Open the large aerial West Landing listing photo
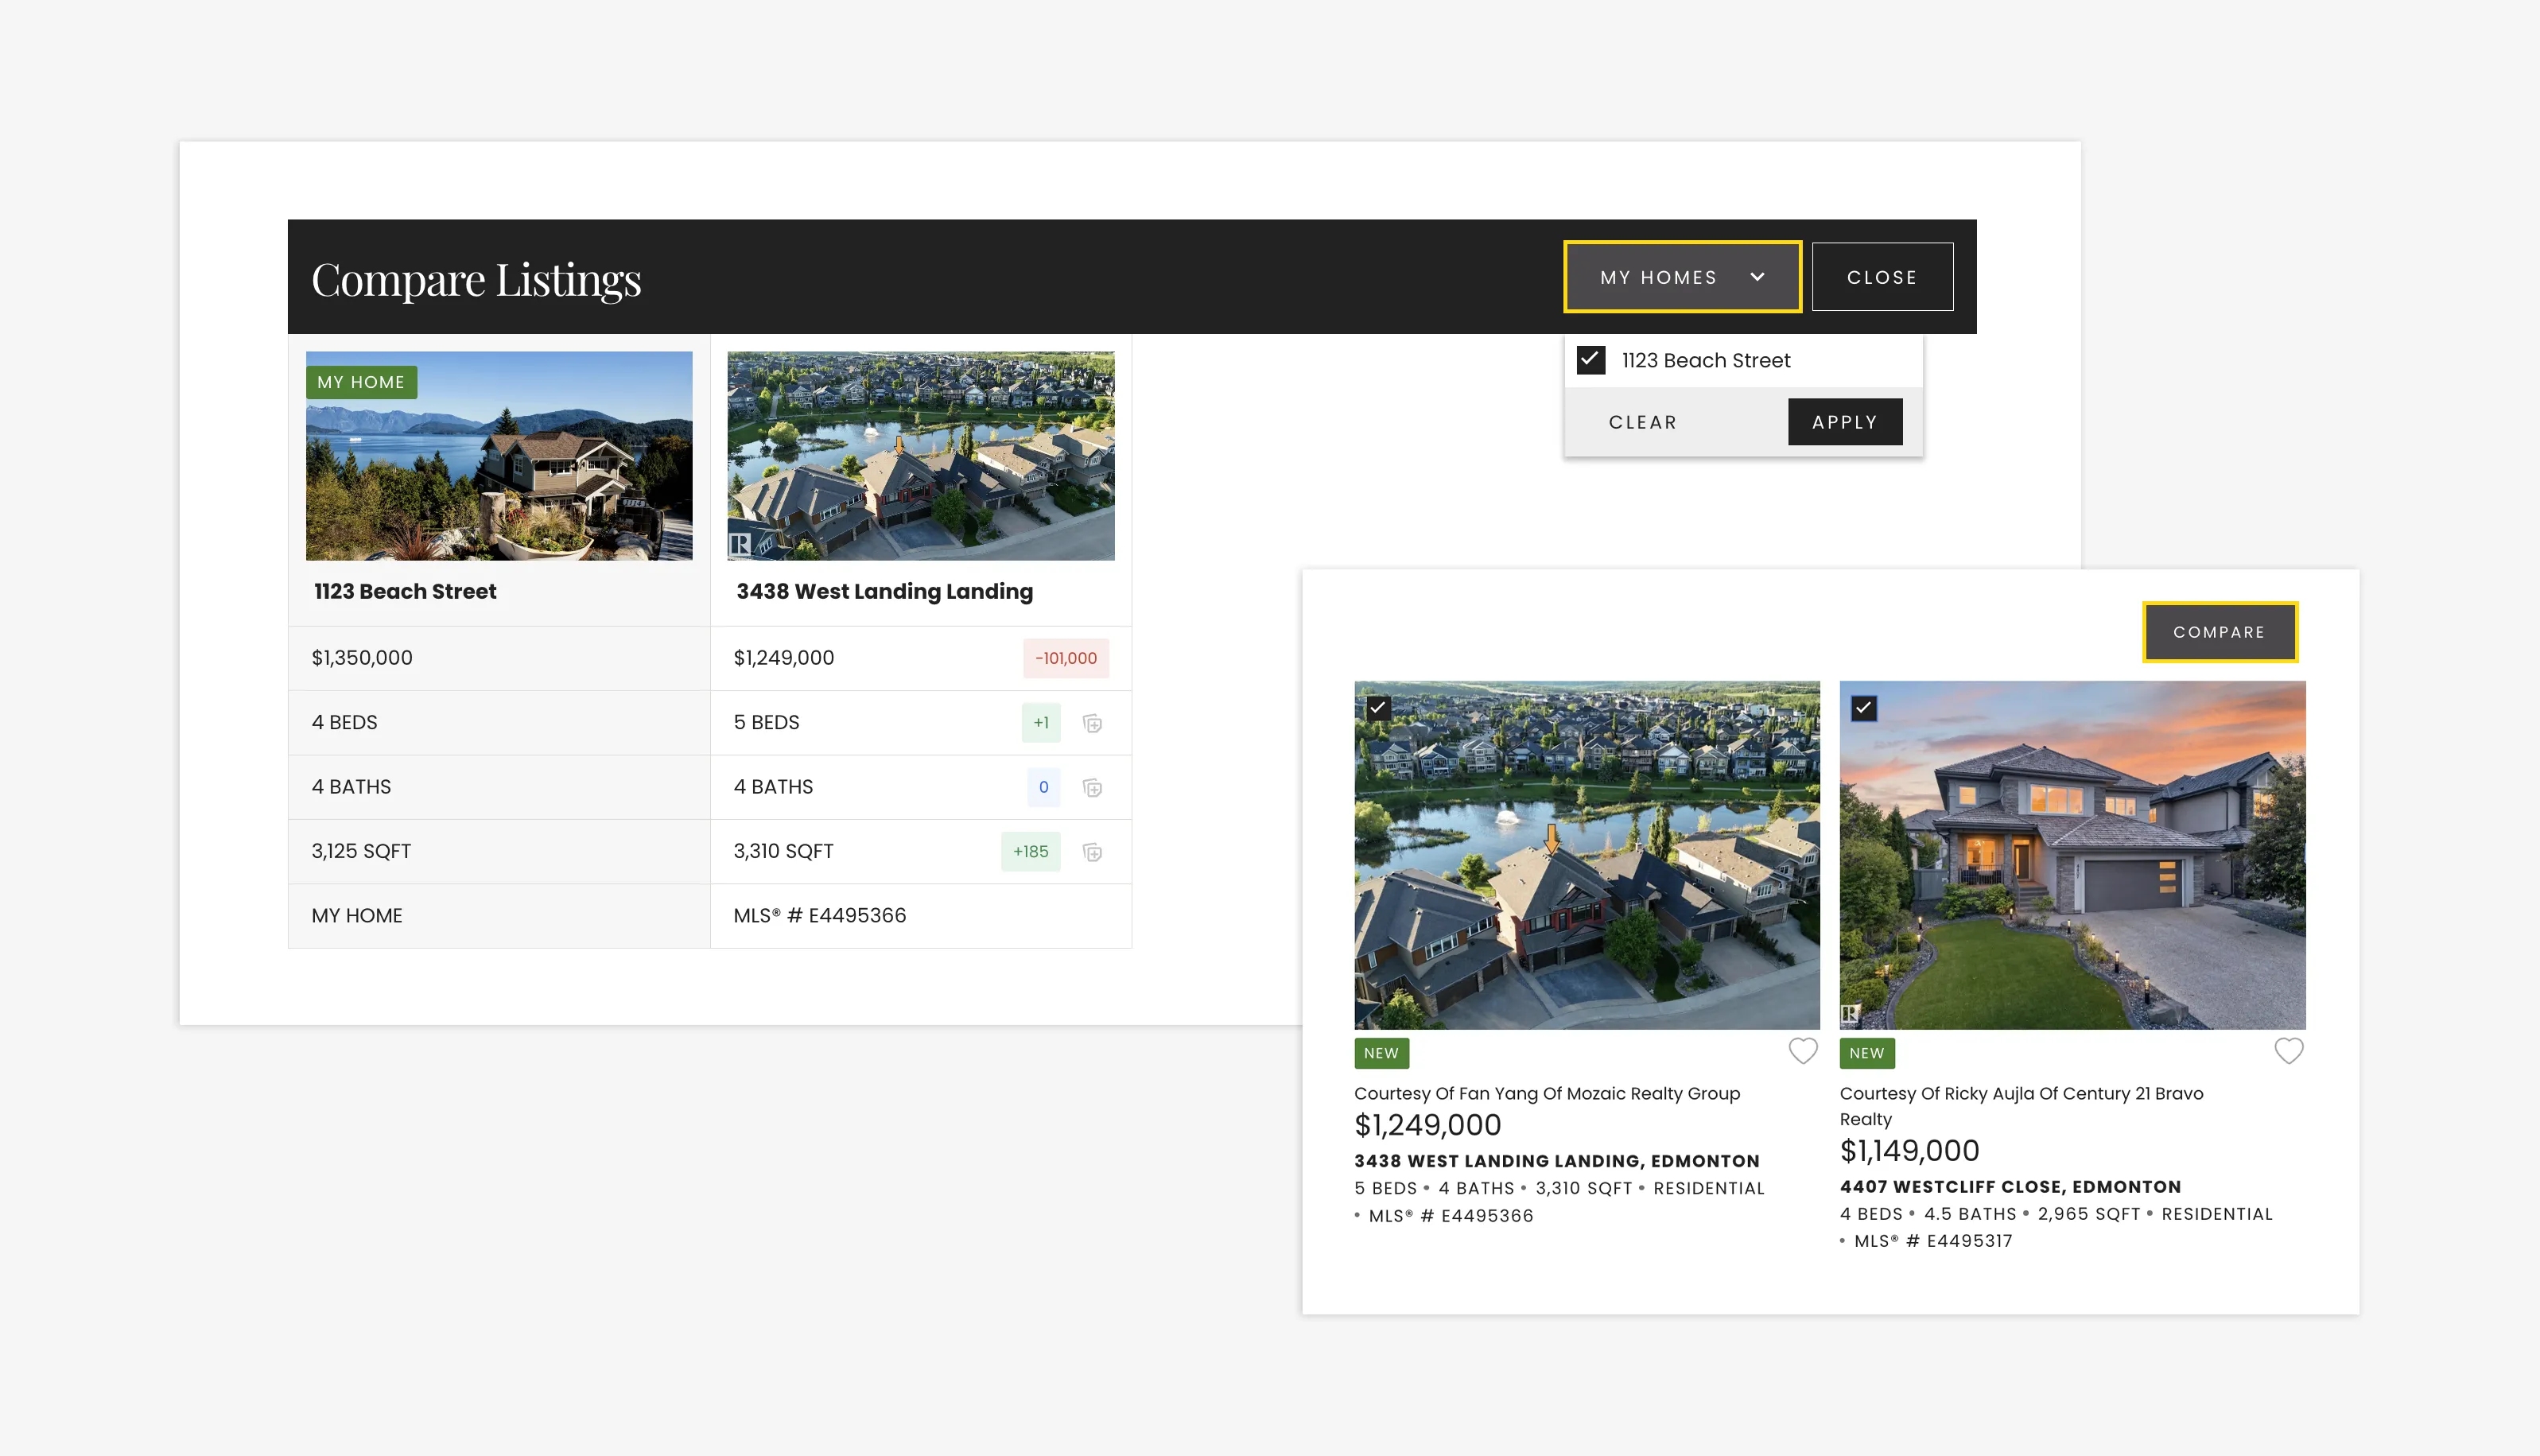 pos(1587,855)
